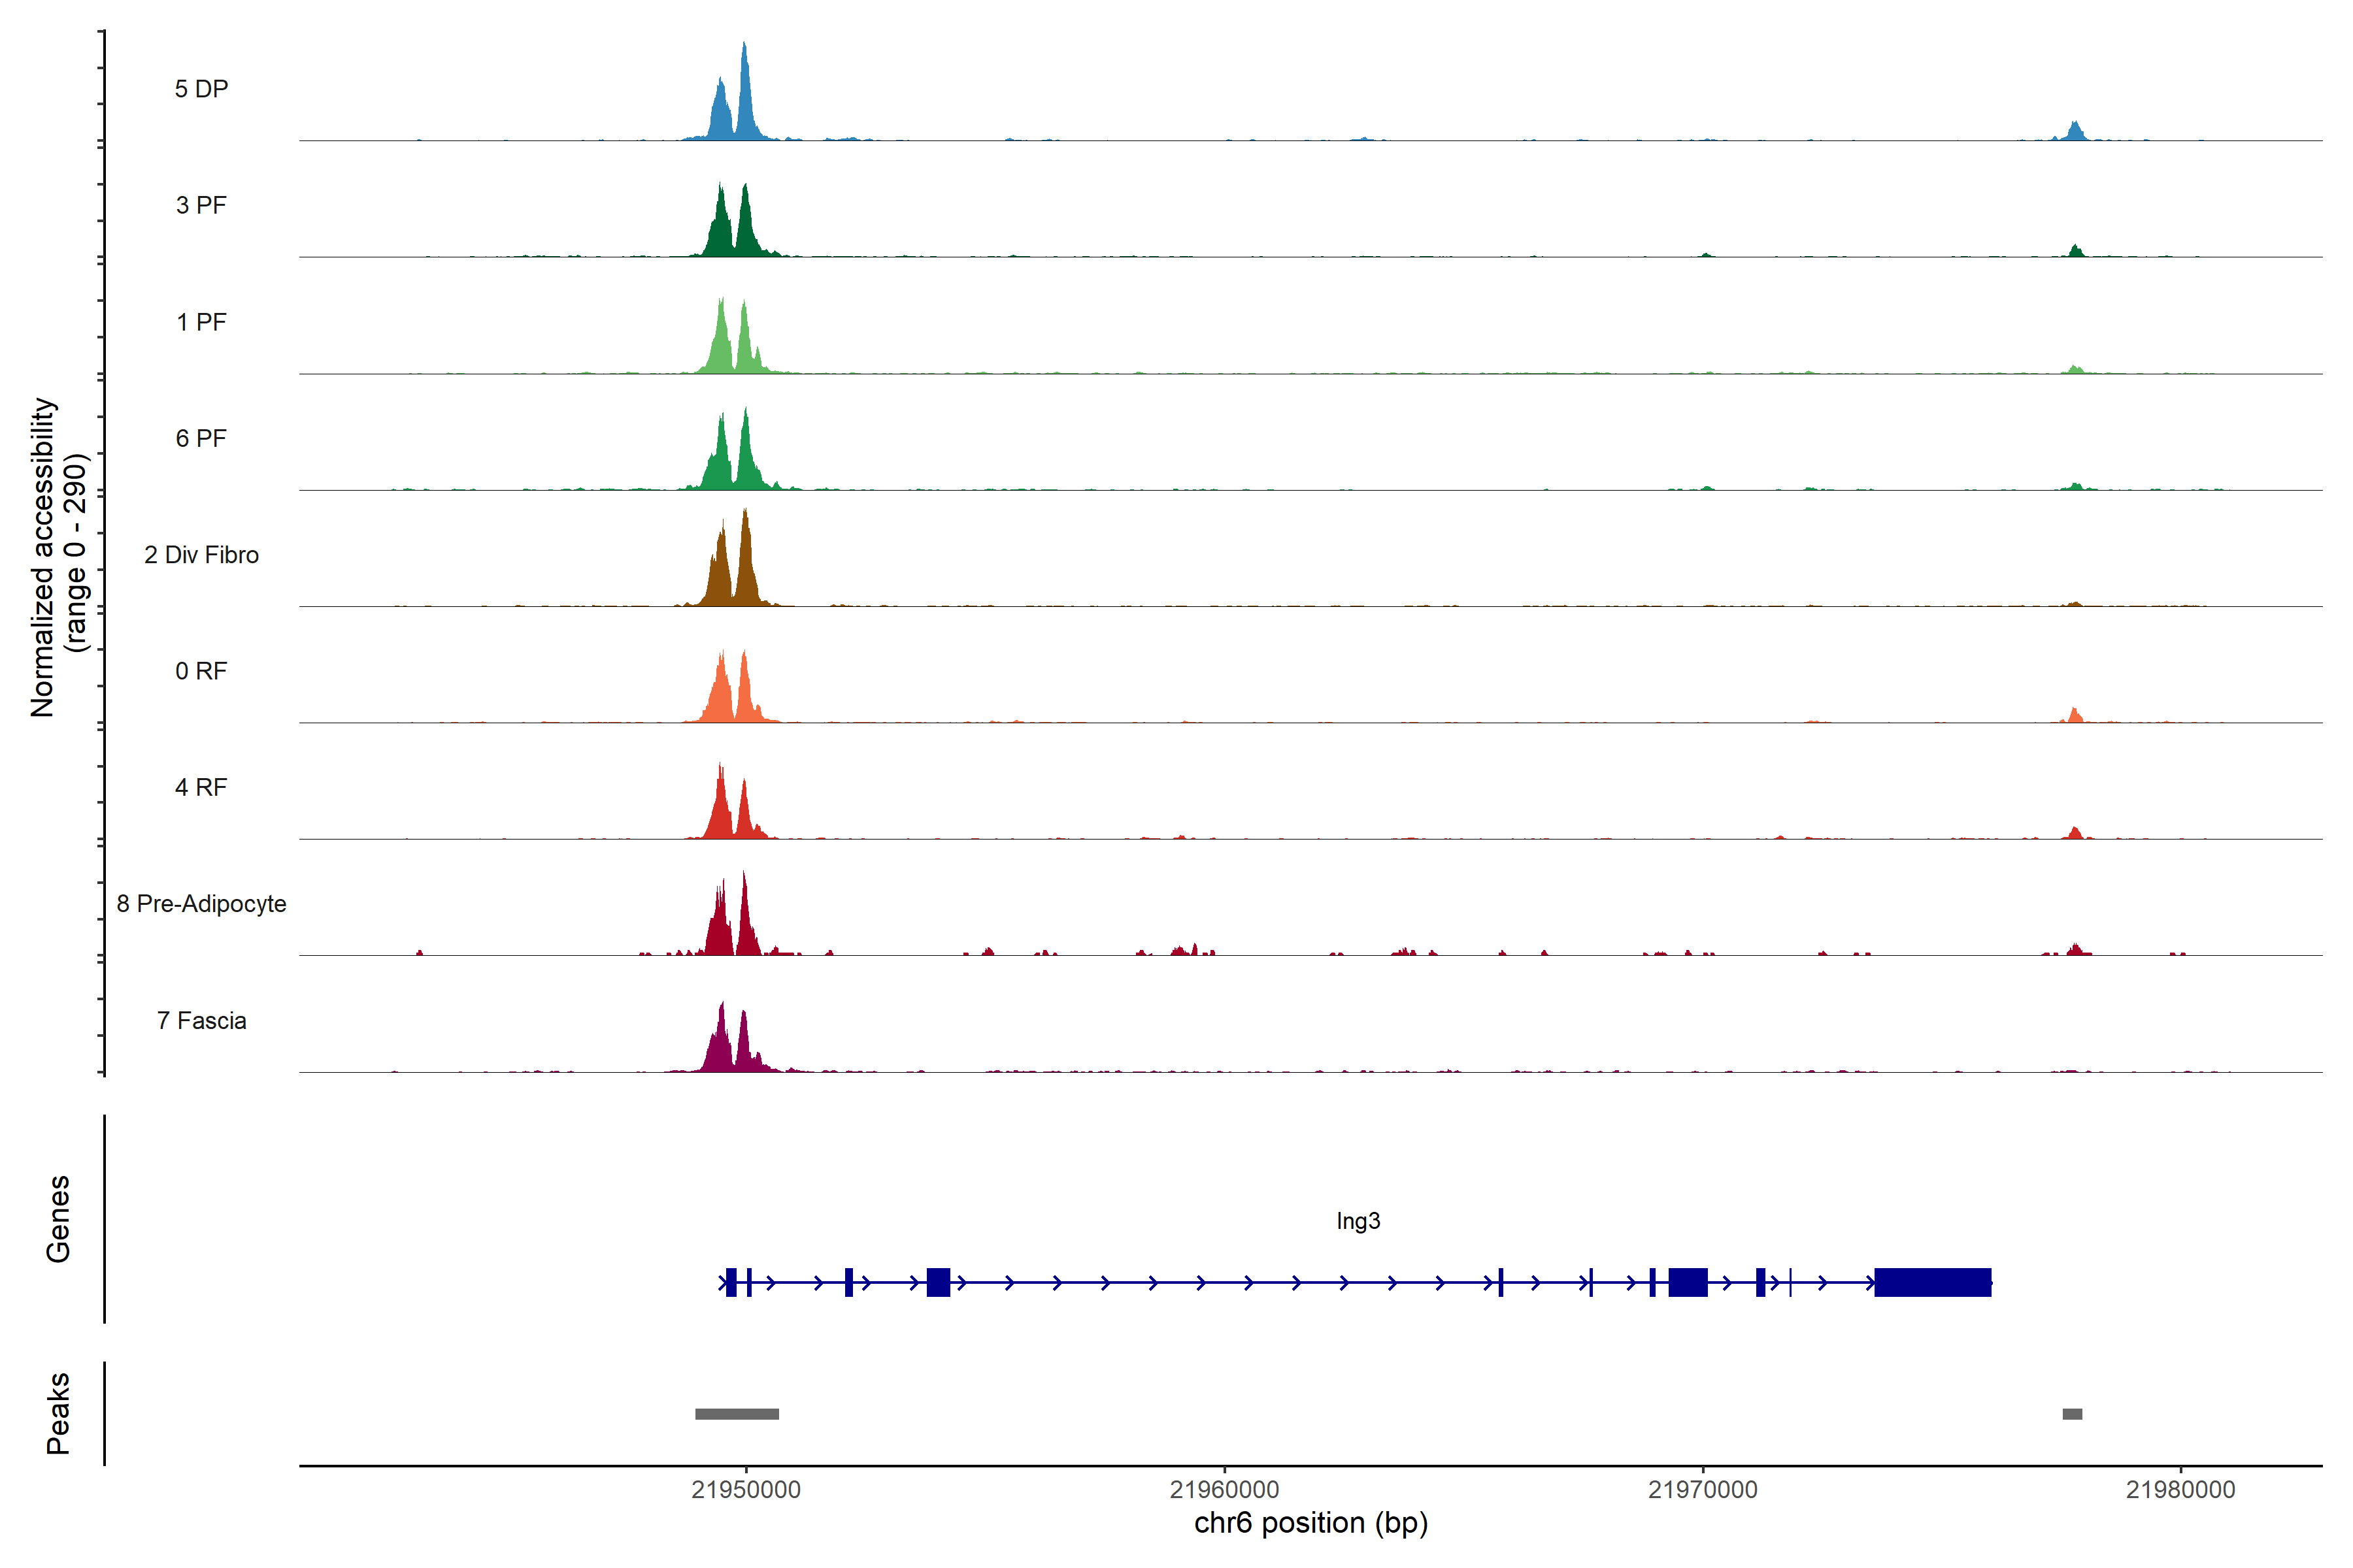The width and height of the screenshot is (2353, 1568).
Task: Click the small gray peak bar
Action: coord(2072,1414)
